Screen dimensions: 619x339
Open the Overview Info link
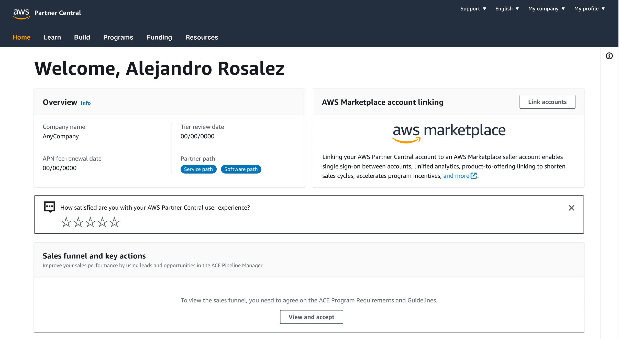[86, 103]
